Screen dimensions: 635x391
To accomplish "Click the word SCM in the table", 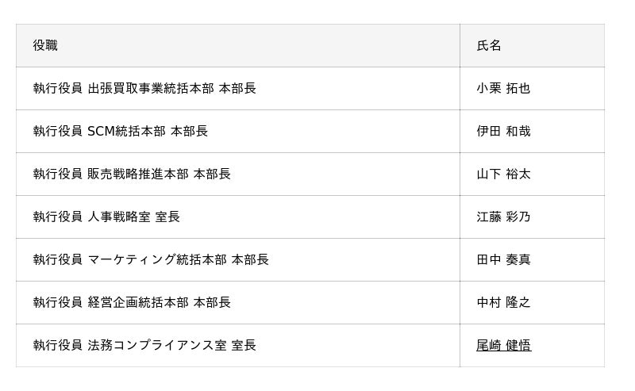I will tap(101, 132).
